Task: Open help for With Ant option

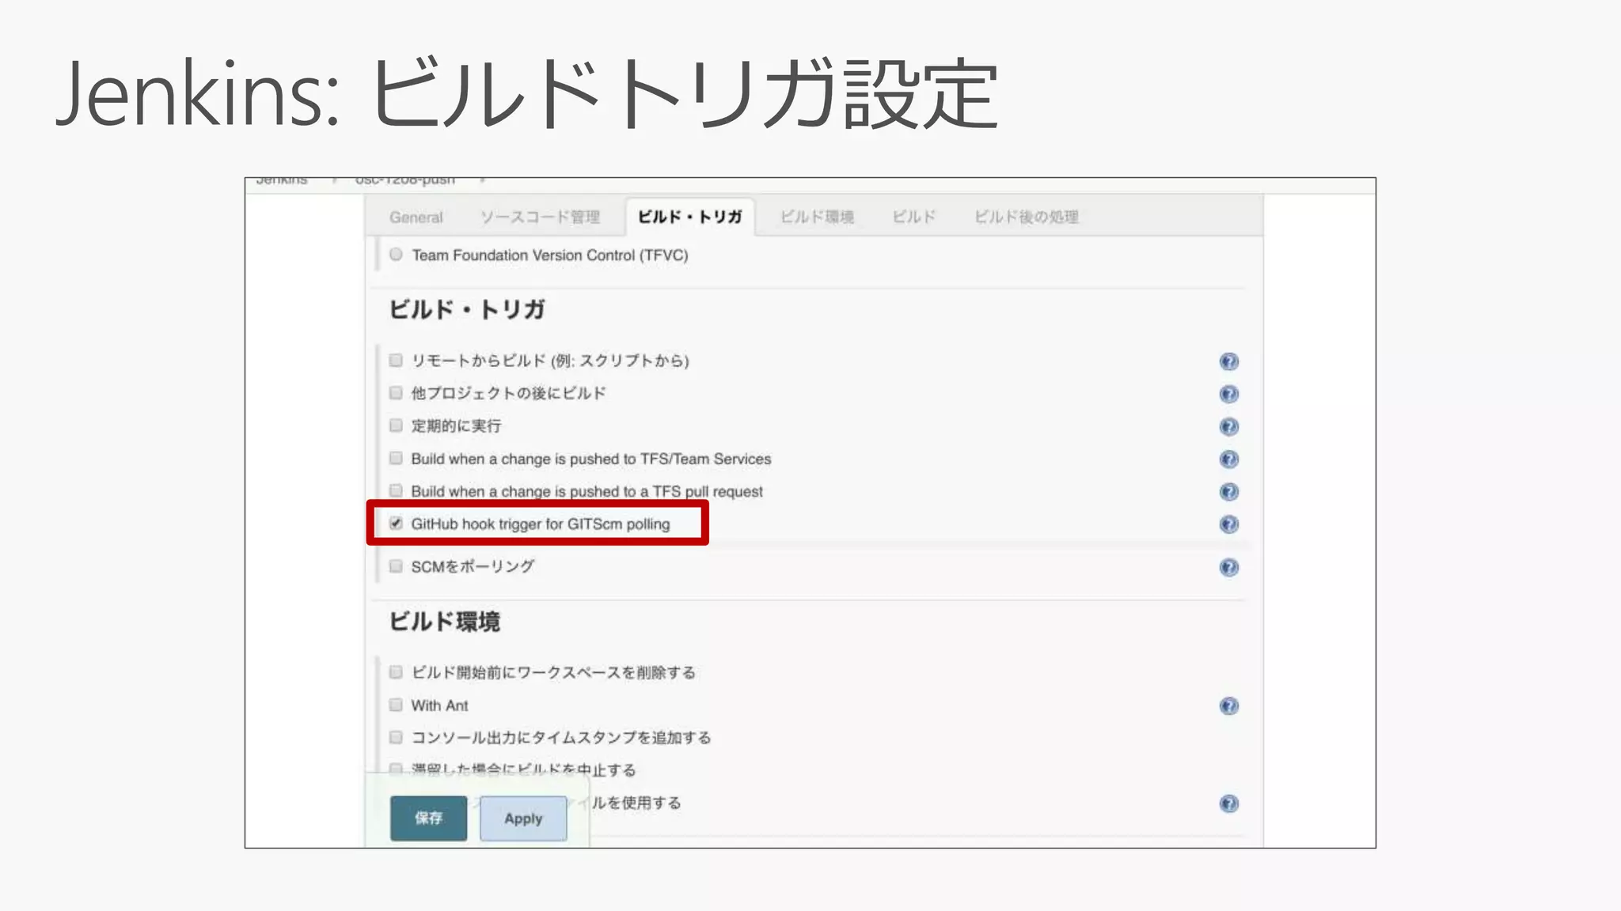Action: coord(1228,706)
